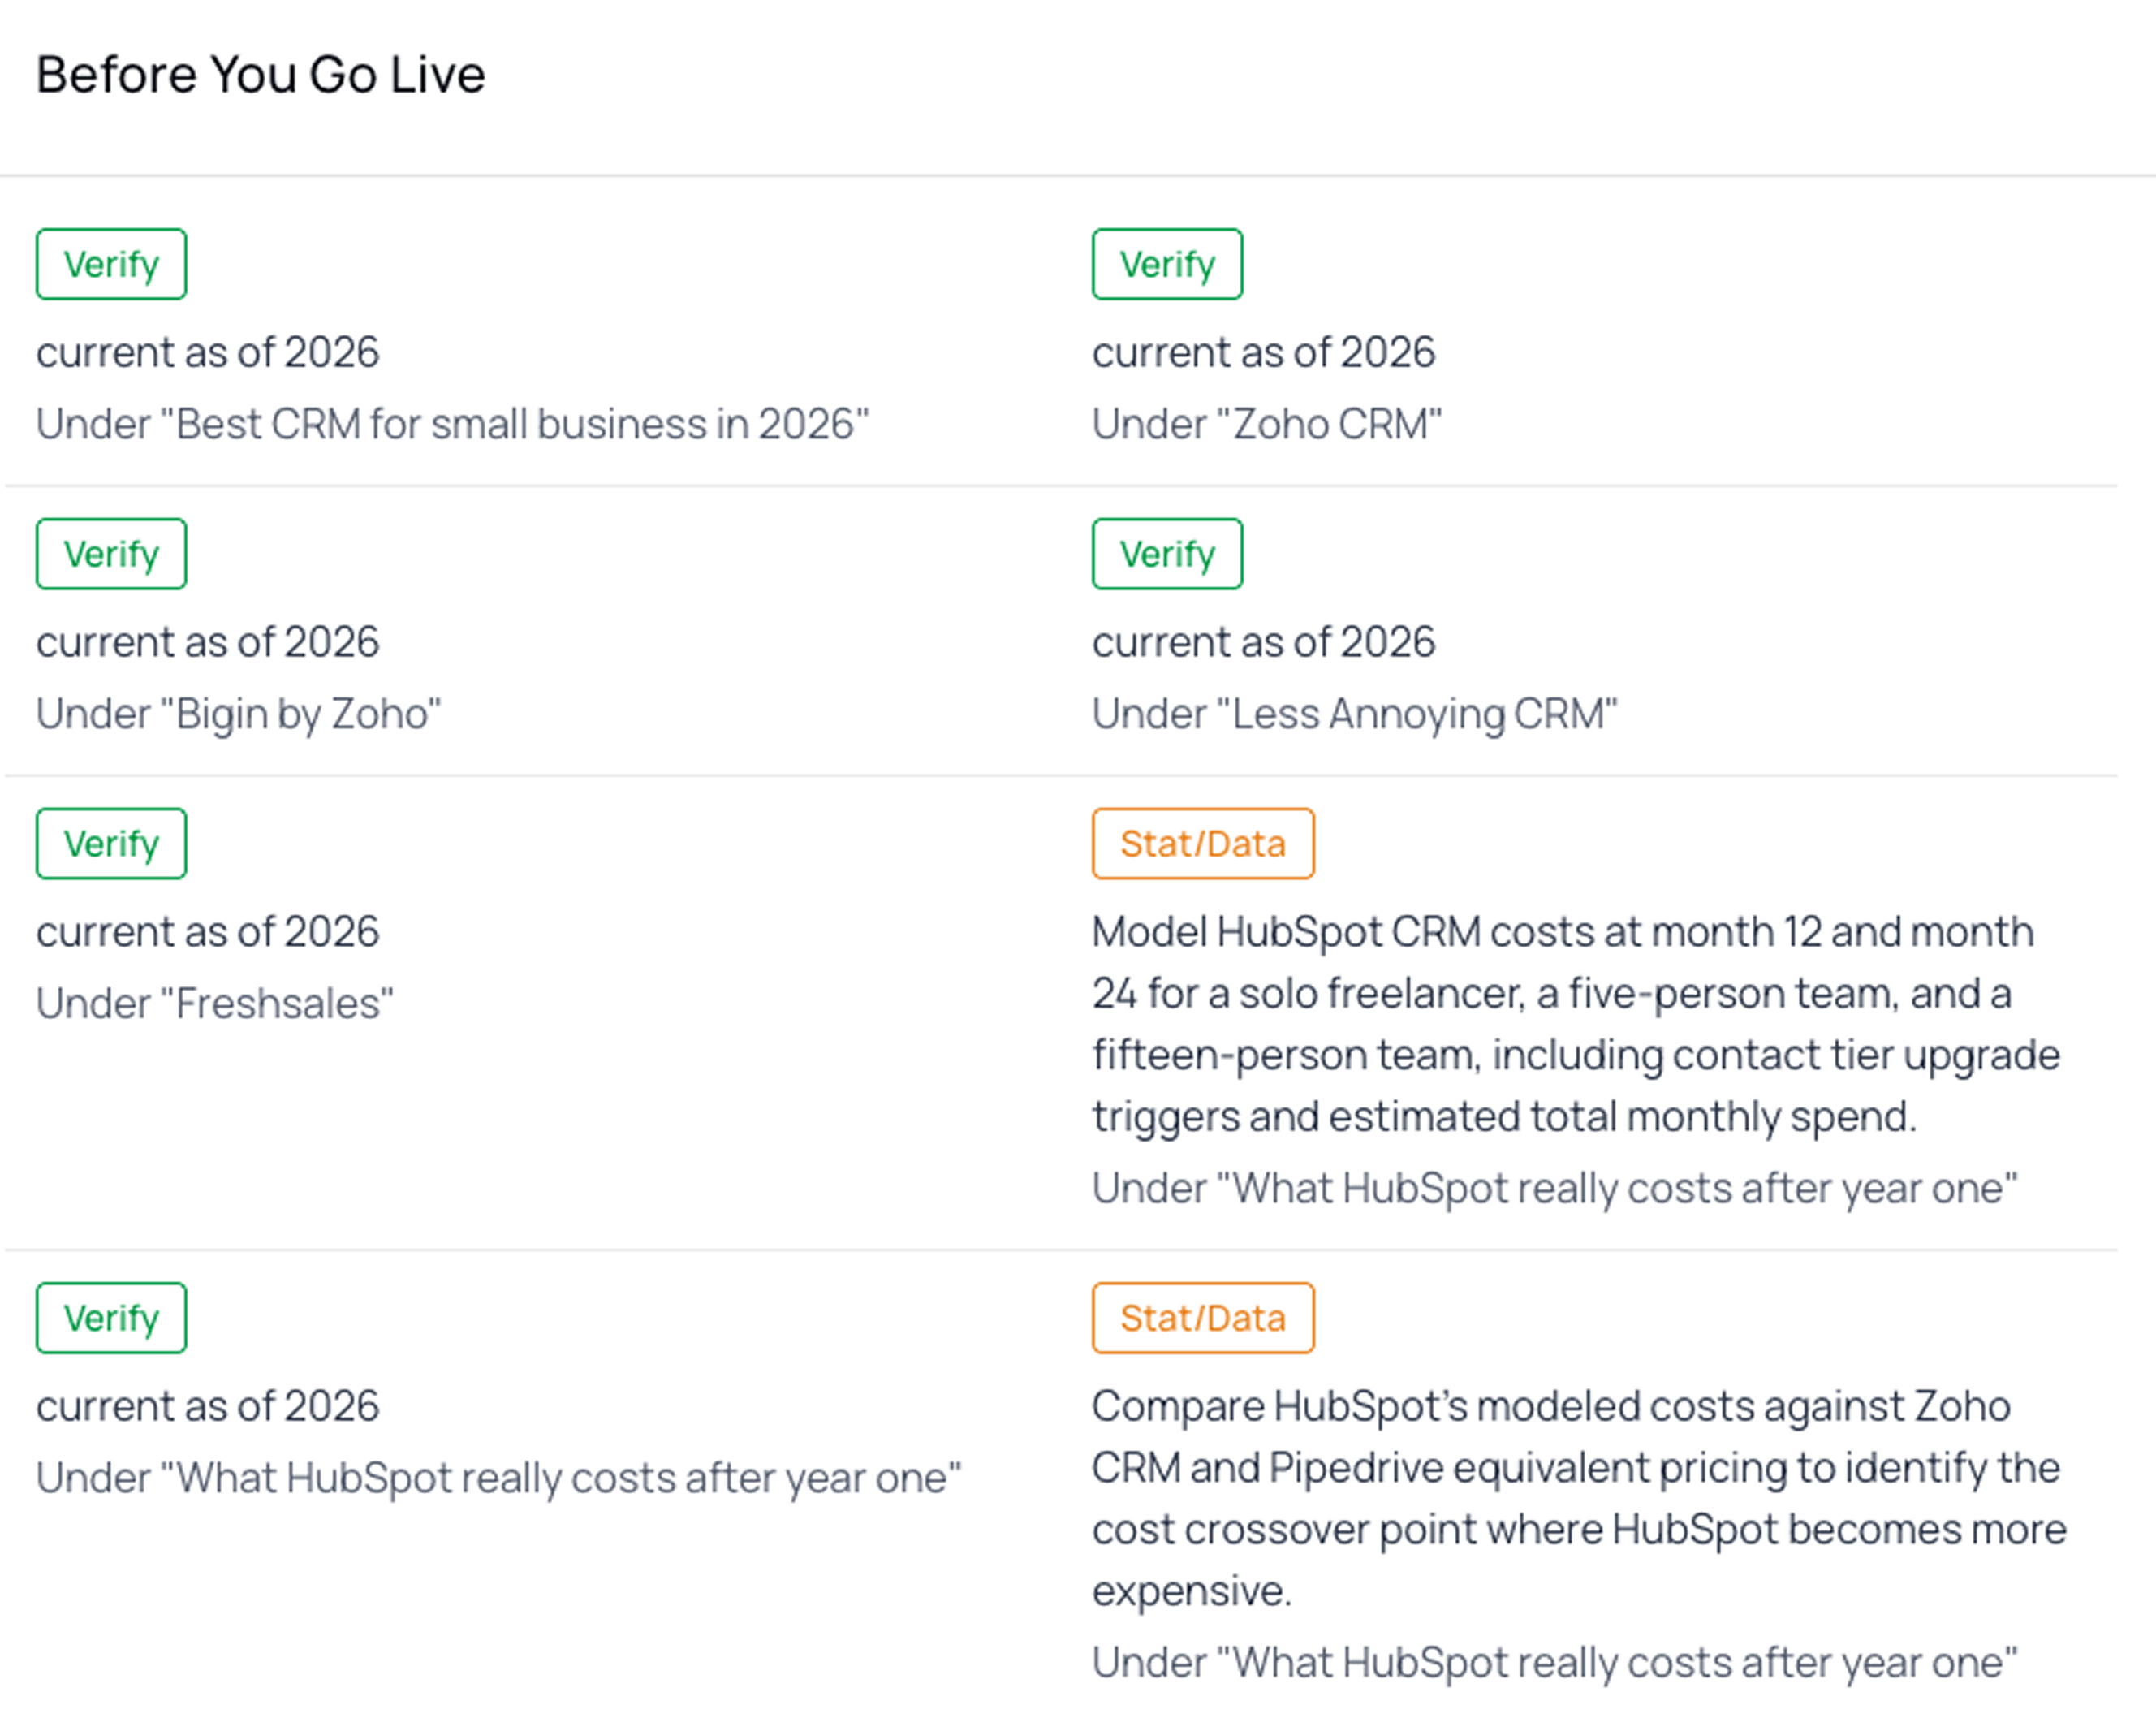Click Verify badge above Bigin by Zoho
The height and width of the screenshot is (1718, 2156).
tap(111, 554)
